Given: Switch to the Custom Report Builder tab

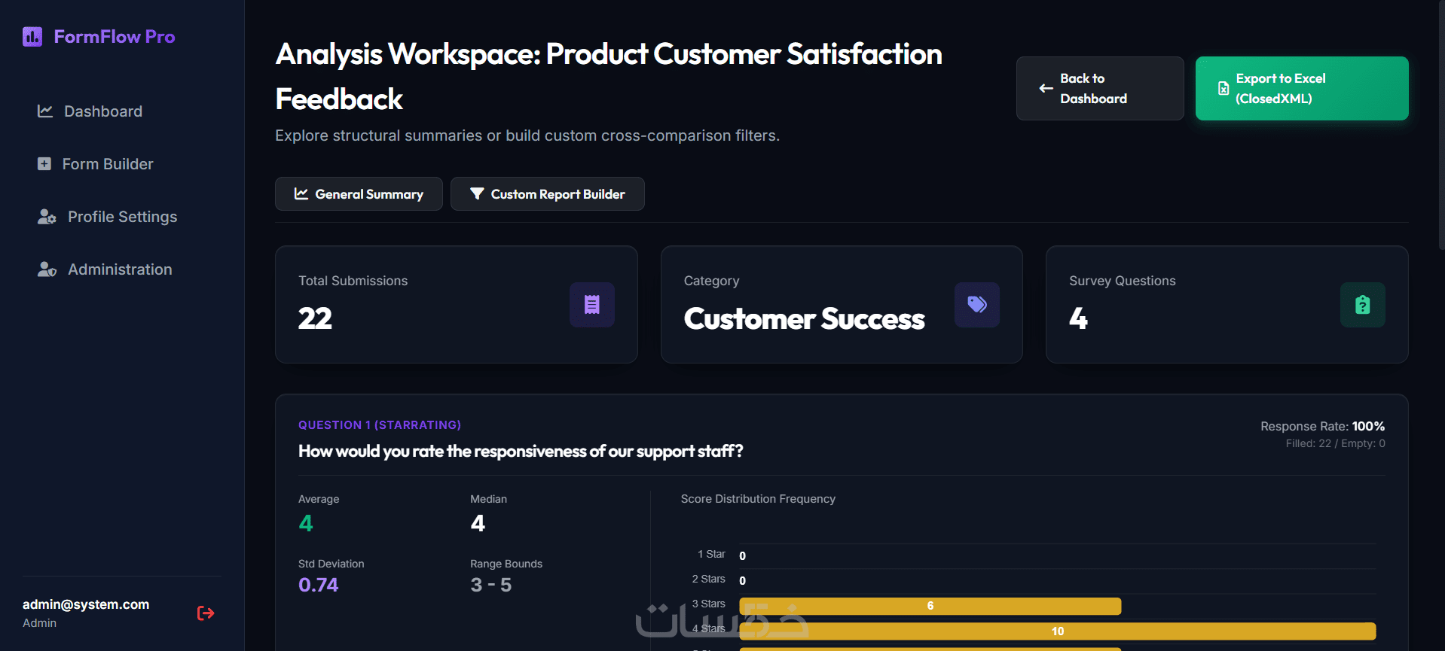Looking at the screenshot, I should click(x=548, y=194).
